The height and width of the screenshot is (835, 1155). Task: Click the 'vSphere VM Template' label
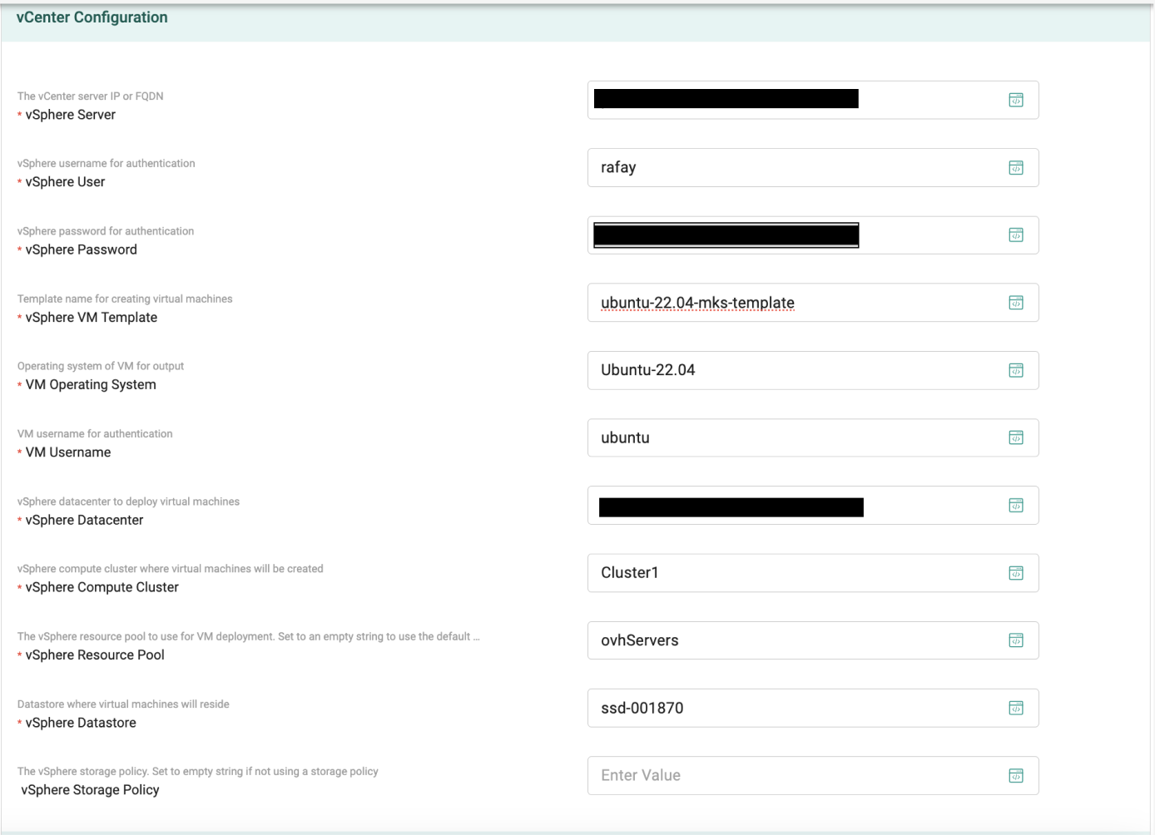point(92,318)
